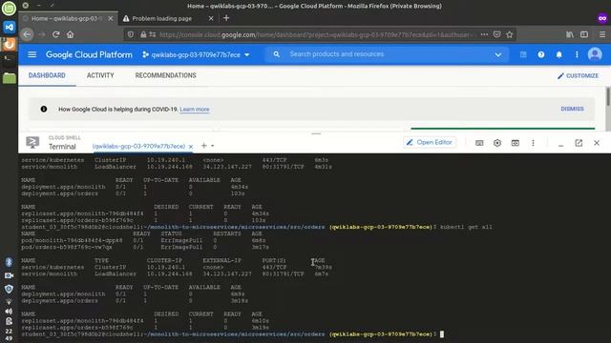Click the Firefox forward arrow button
Screen dimensions: 611x343
pyautogui.click(x=42, y=34)
